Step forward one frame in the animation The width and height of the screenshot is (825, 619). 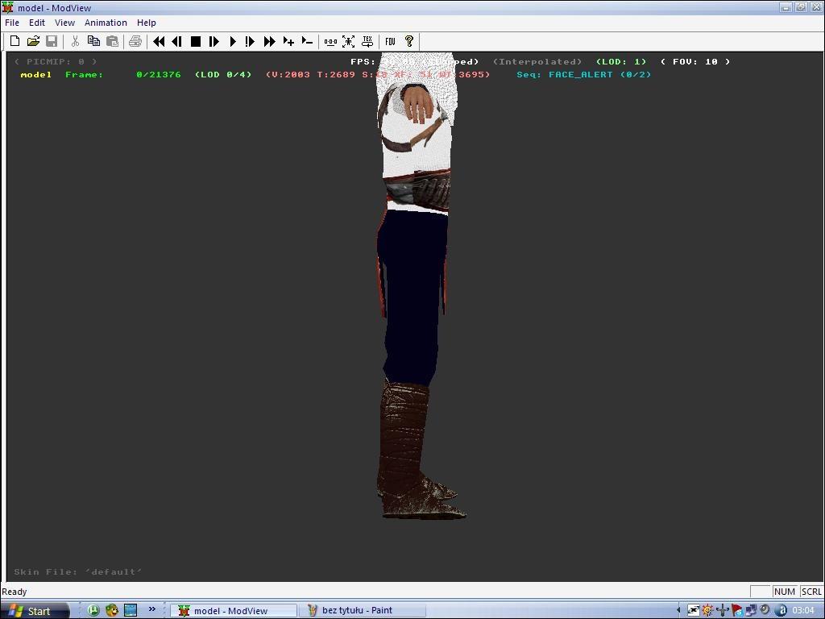214,41
